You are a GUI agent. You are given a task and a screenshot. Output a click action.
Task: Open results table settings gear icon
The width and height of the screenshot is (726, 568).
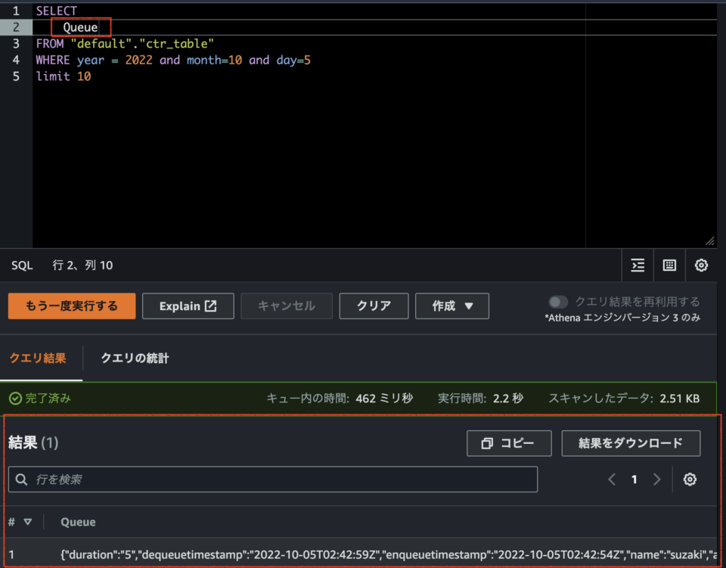pos(690,479)
